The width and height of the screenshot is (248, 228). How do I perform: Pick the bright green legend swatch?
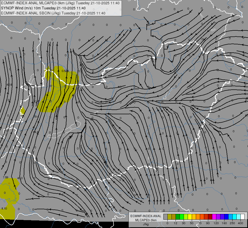pos(182,217)
